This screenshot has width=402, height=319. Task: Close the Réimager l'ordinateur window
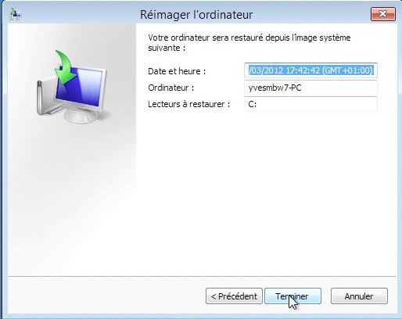coord(383,14)
